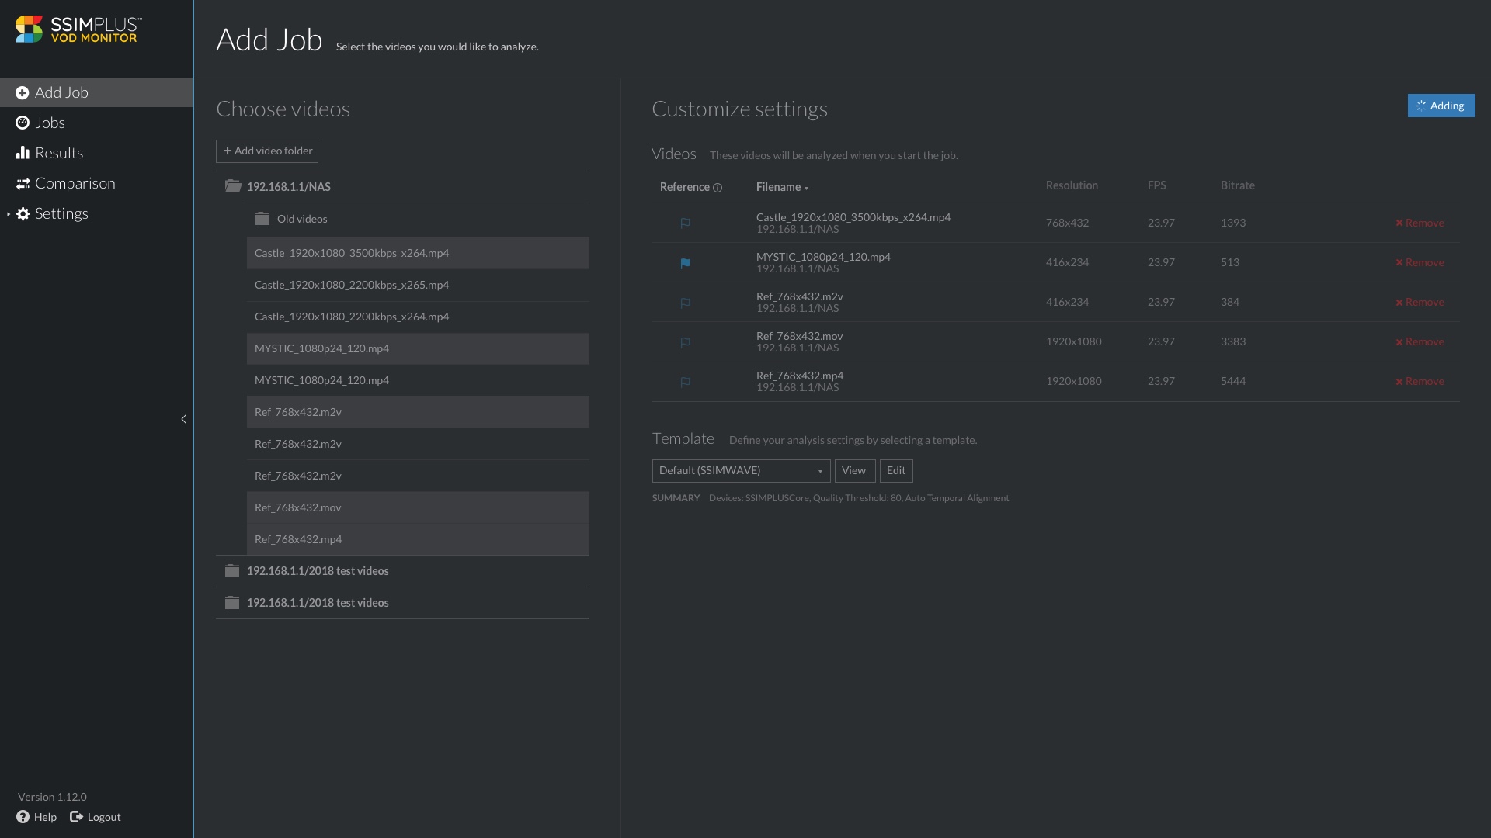1491x838 pixels.
Task: Toggle reference flag for Castle_1920x1080_3500kbps_x264.mp4
Action: [x=685, y=223]
